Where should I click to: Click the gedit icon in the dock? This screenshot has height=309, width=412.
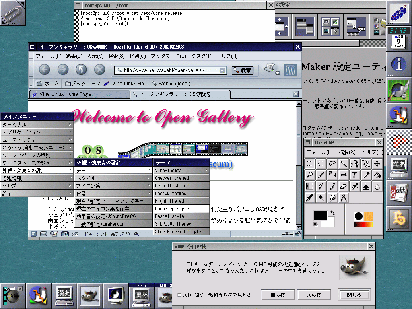[398, 193]
